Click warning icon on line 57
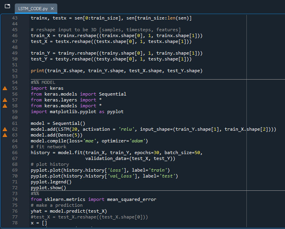Image resolution: width=285 pixels, height=229 pixels. coord(5,100)
